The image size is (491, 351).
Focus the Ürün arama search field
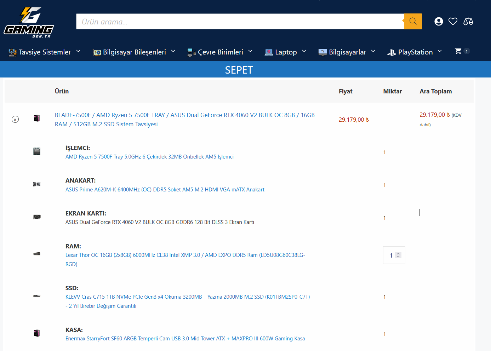coord(240,22)
